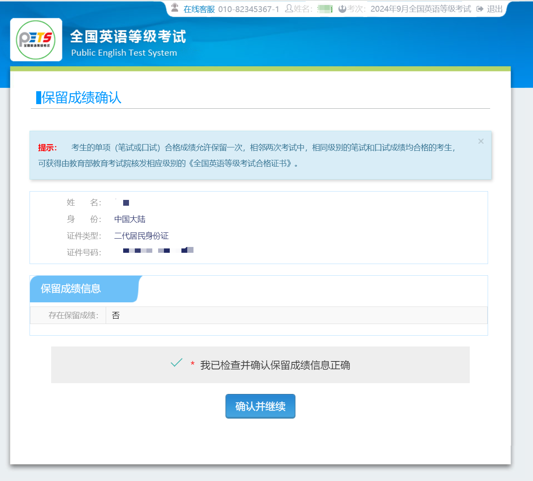
Task: Dismiss the blue 提示 notice with X
Action: pyautogui.click(x=481, y=142)
